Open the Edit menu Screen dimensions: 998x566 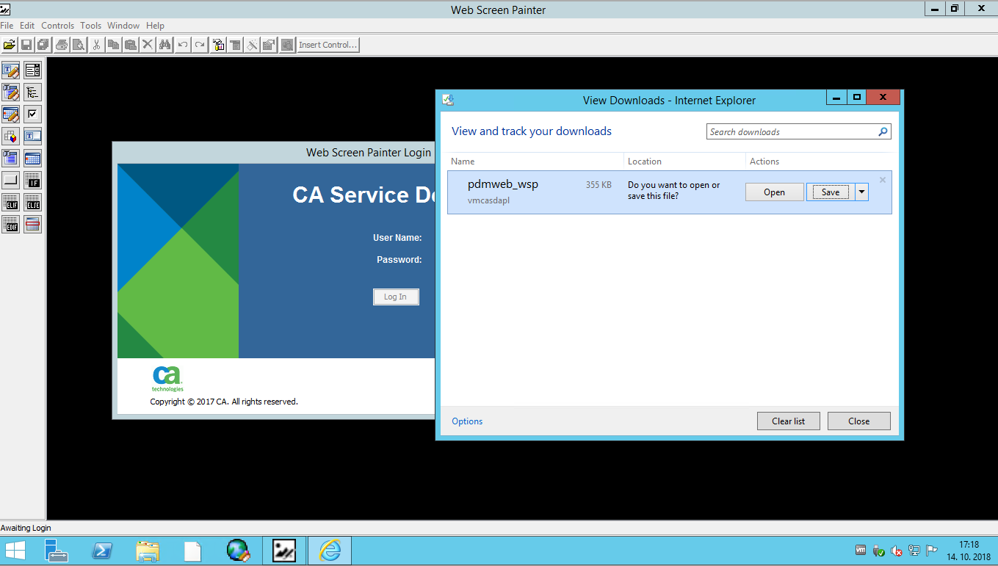coord(27,26)
